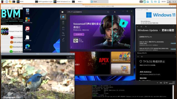Open the yellow entertainment apps card
The height and width of the screenshot is (99, 177).
(121, 57)
